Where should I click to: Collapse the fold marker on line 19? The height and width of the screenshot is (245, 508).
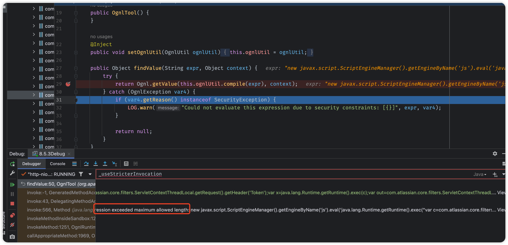click(76, 13)
